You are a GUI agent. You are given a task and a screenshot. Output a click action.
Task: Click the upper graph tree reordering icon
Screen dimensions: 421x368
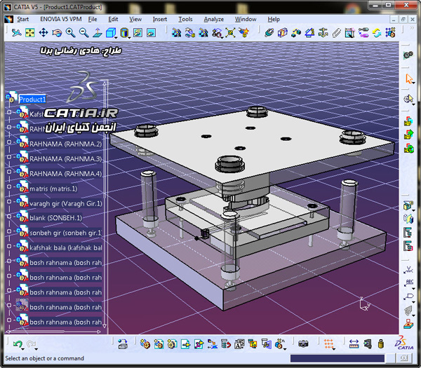pos(408,233)
